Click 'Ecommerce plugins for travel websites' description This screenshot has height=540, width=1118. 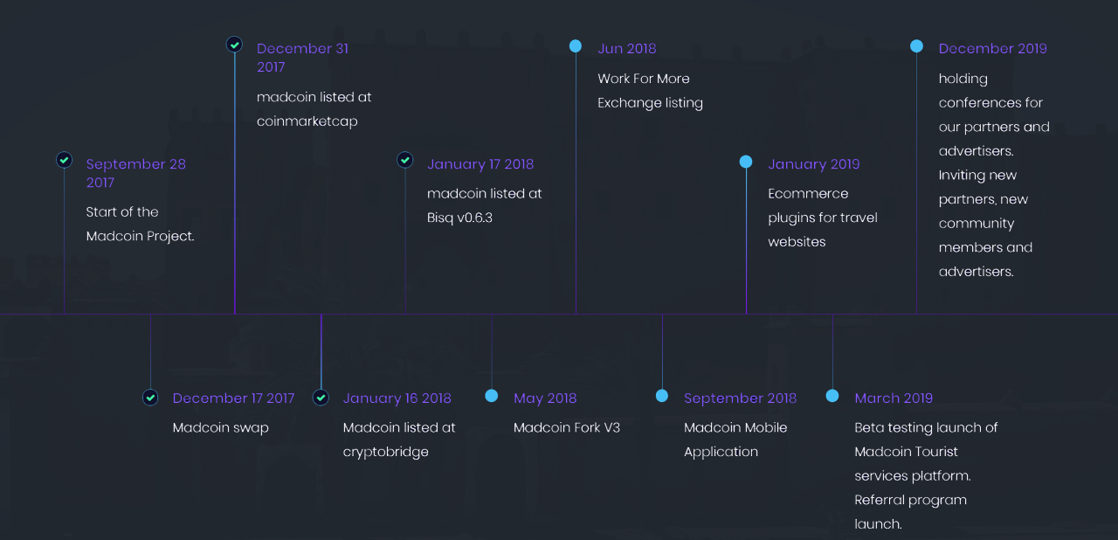(x=823, y=218)
